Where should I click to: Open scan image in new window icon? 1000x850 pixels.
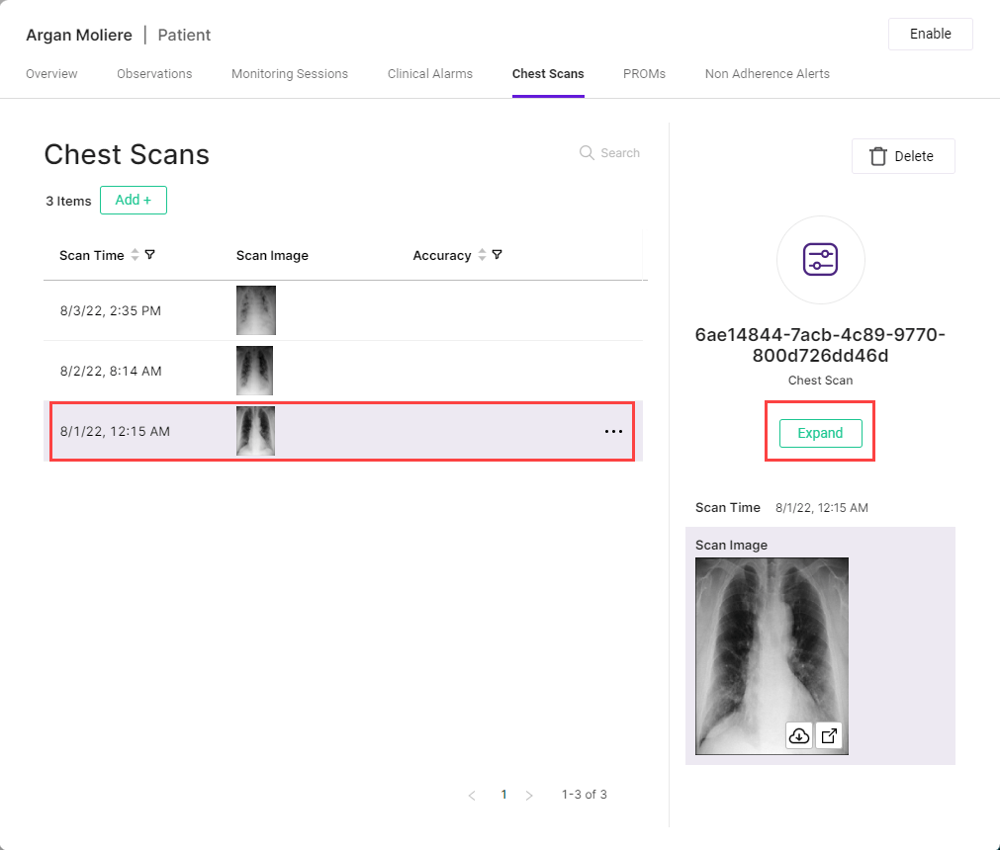pyautogui.click(x=829, y=735)
